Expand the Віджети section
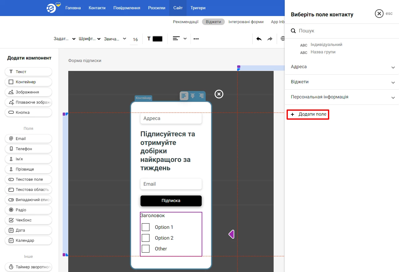The image size is (399, 272). tap(342, 82)
